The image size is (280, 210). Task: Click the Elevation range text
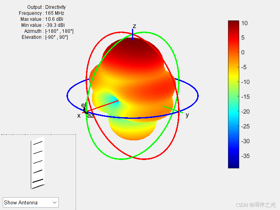(45, 37)
